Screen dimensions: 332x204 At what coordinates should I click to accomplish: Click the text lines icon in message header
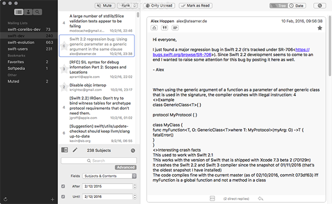click(x=175, y=28)
